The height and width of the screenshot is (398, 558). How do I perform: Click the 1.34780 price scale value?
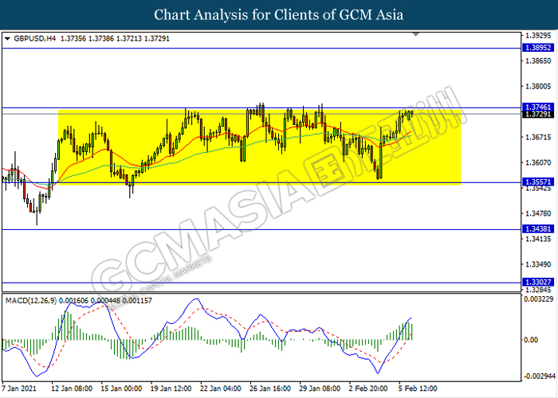click(x=538, y=213)
